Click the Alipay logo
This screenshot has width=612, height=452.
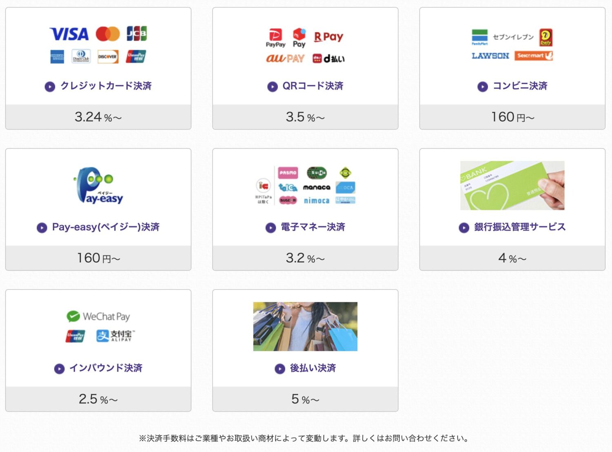[x=115, y=336]
